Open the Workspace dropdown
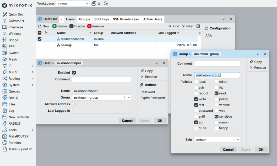 [72, 4]
